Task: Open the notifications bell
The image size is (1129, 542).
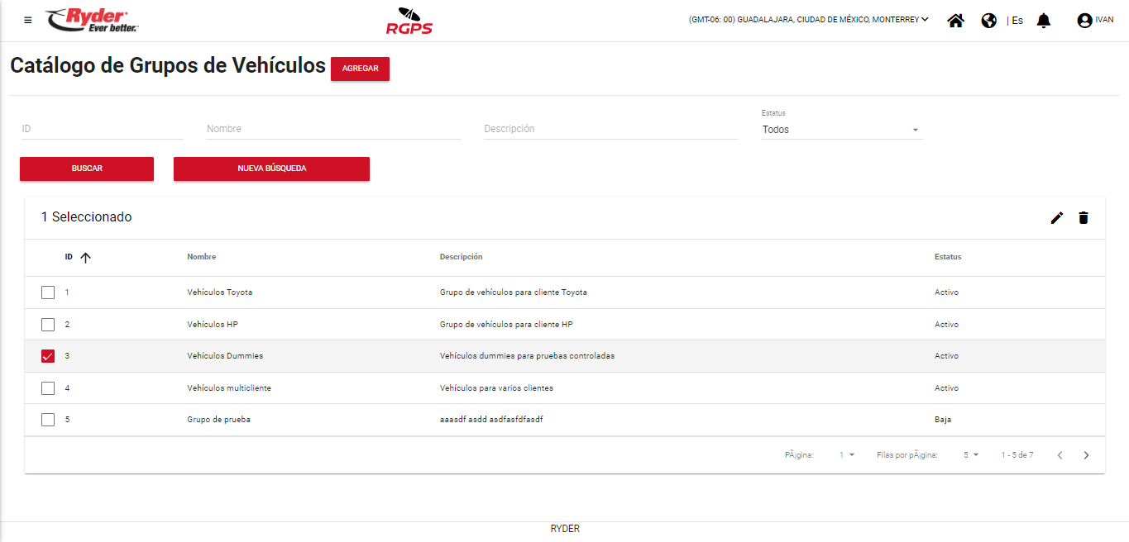Action: [1044, 21]
